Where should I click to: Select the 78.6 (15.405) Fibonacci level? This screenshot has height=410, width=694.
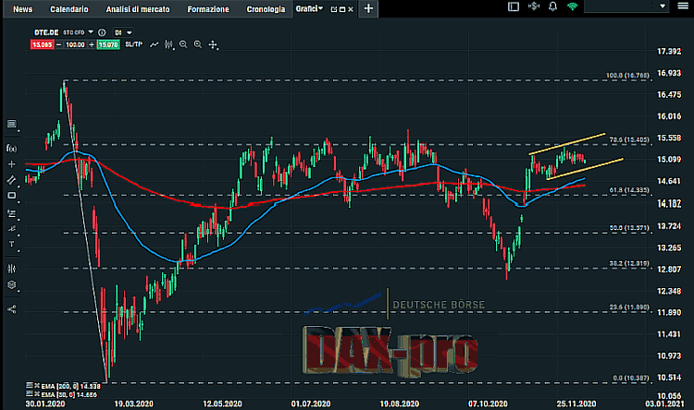629,139
